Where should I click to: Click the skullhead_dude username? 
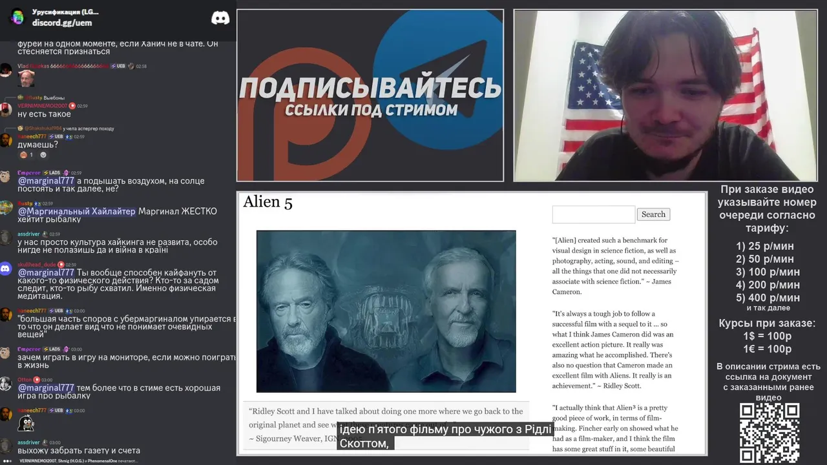click(37, 265)
